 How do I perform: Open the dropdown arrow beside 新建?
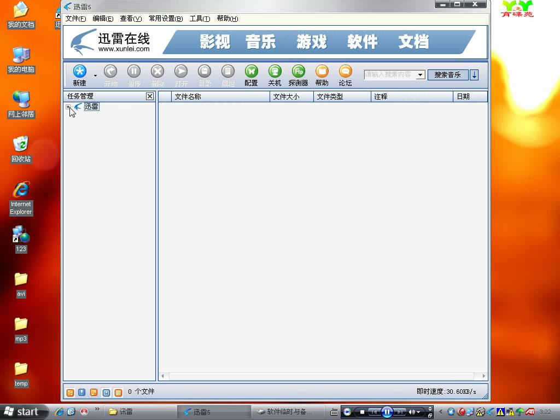coord(95,75)
